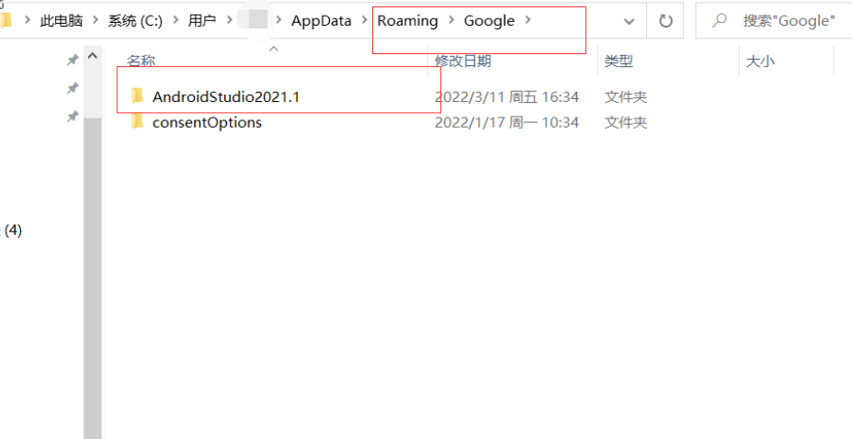Click the third pin icon in sidebar

[73, 116]
